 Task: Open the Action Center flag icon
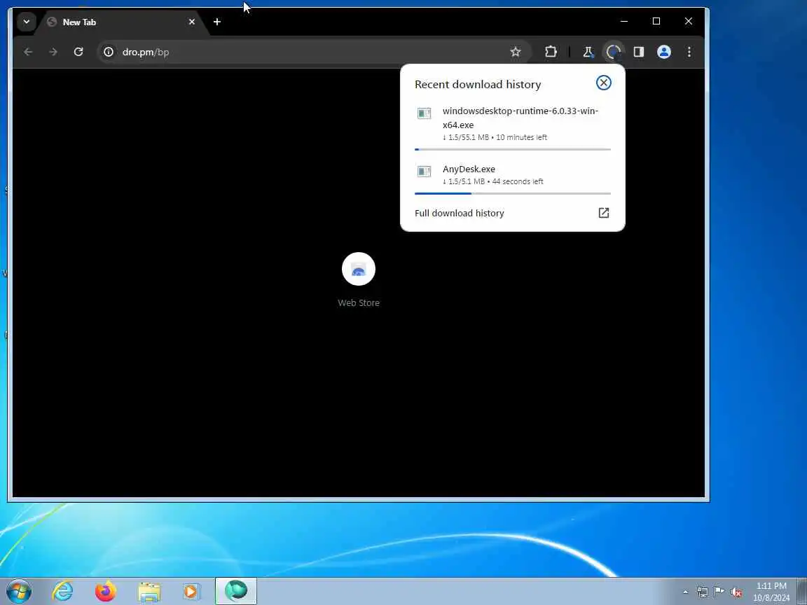click(x=719, y=592)
